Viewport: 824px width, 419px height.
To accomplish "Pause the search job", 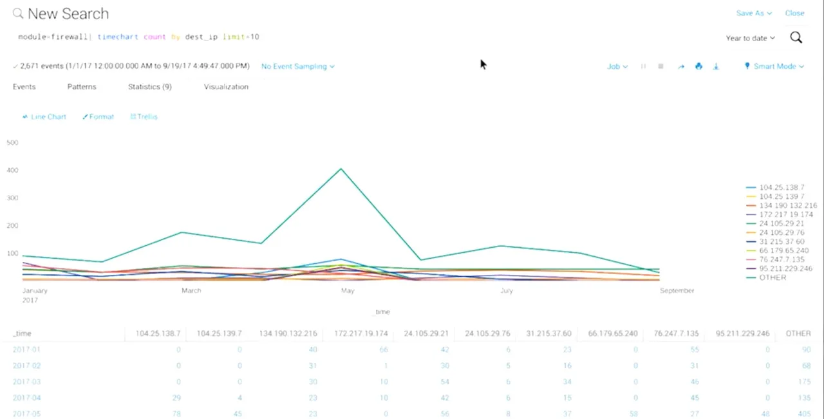I will (x=643, y=66).
